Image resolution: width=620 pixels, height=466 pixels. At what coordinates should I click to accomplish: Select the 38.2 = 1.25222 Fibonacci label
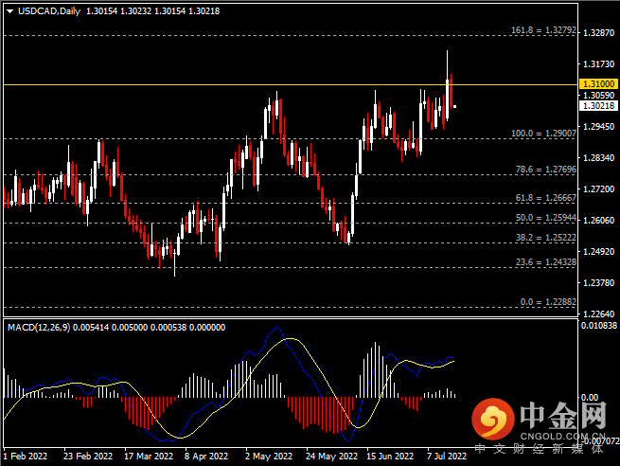click(x=545, y=238)
